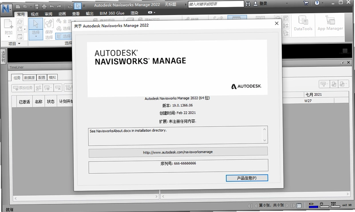Click the 登录 sign-in button
Viewport: 355px width, 212px height.
tap(260, 4)
